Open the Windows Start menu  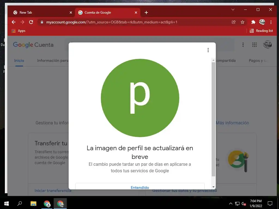tap(7, 204)
